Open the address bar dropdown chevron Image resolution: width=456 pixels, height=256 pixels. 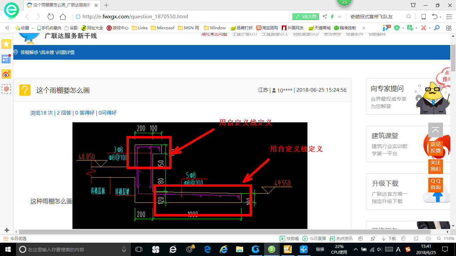(340, 17)
